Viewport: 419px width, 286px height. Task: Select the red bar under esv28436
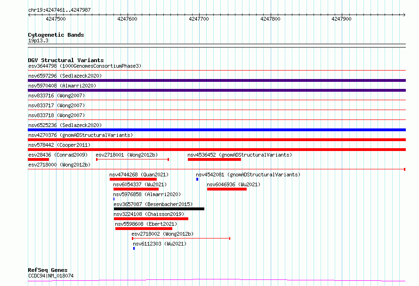(x=39, y=159)
